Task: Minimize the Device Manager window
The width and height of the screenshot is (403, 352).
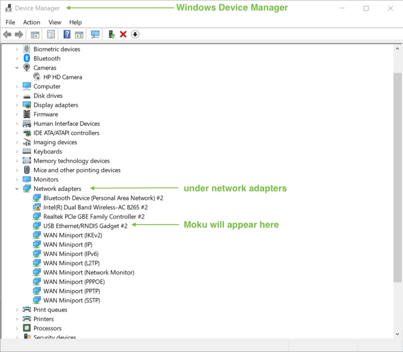Action: pyautogui.click(x=342, y=8)
